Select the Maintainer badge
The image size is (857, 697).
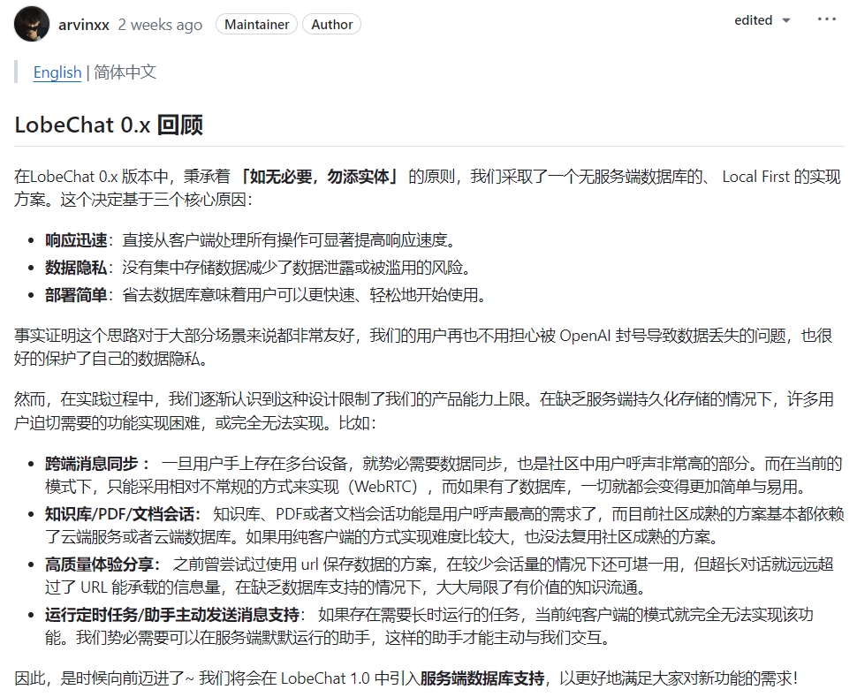[x=256, y=25]
